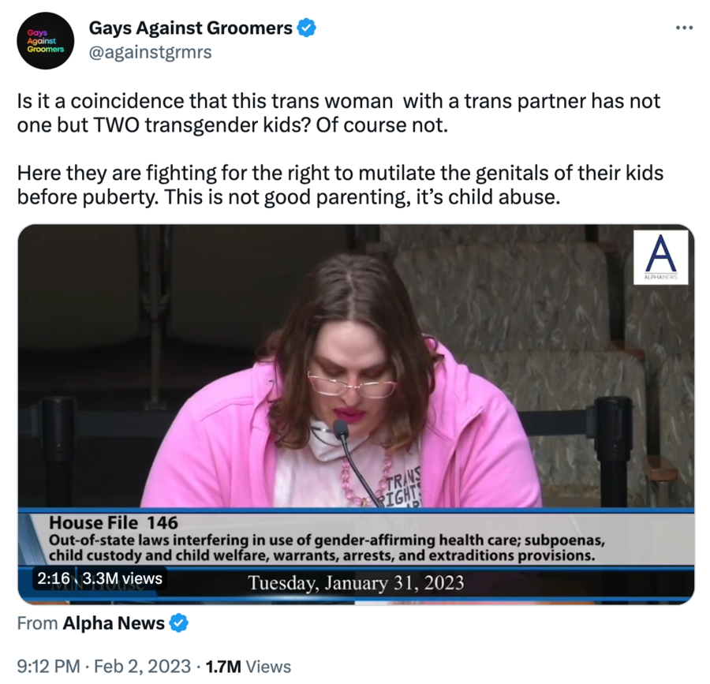Open the Alpha News source link

(x=114, y=623)
